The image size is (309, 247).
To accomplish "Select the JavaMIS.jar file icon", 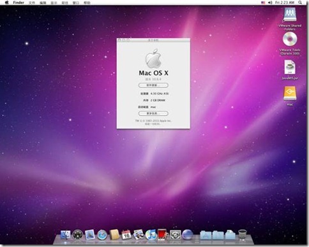I will (290, 67).
